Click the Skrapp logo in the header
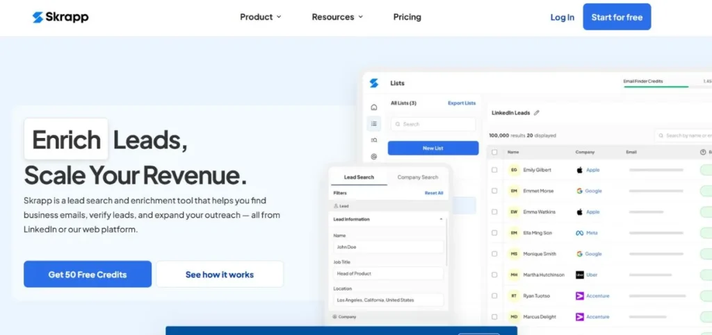 pos(60,17)
